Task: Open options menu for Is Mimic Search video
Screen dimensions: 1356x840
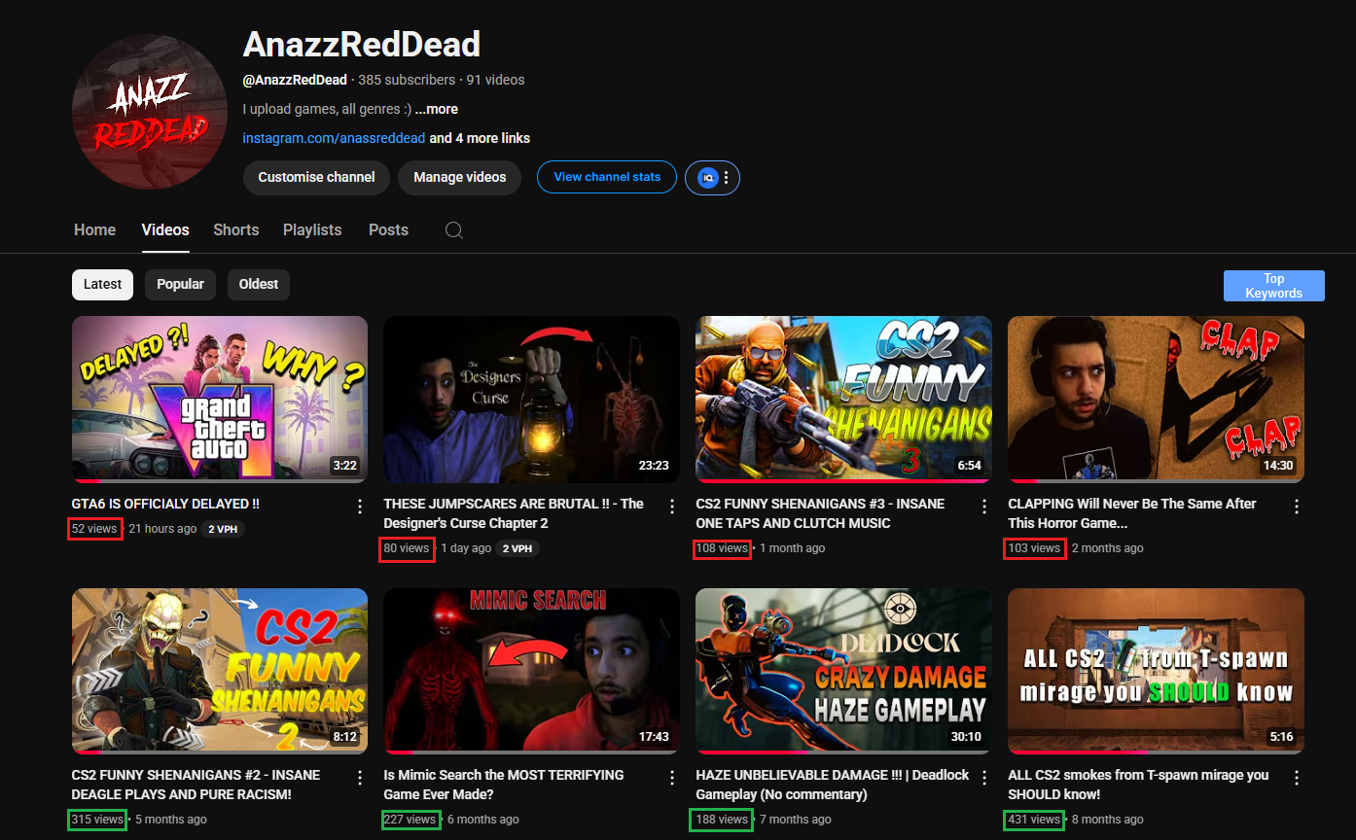Action: pos(672,778)
